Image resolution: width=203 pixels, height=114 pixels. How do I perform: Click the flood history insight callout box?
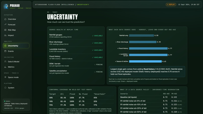(147, 71)
